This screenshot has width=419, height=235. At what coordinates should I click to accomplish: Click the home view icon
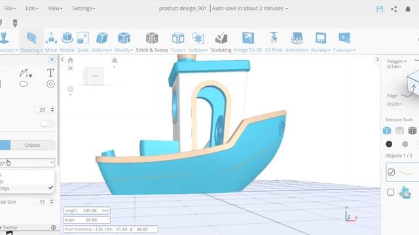point(70,60)
